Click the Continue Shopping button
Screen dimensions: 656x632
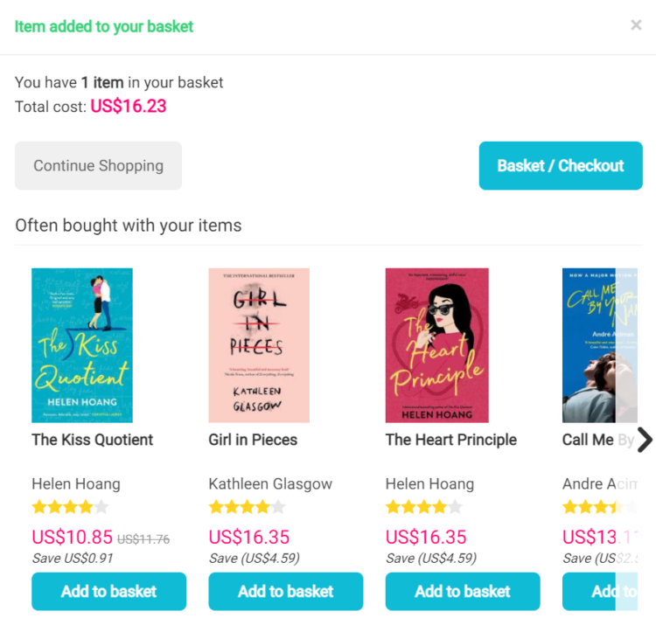pos(98,166)
